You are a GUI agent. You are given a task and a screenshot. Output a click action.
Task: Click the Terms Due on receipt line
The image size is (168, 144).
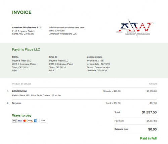point(98,67)
